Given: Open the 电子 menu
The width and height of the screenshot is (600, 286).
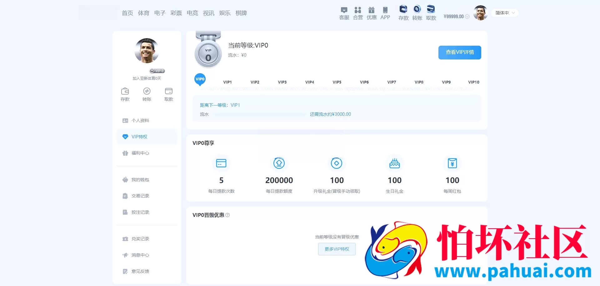Looking at the screenshot, I should pos(160,13).
